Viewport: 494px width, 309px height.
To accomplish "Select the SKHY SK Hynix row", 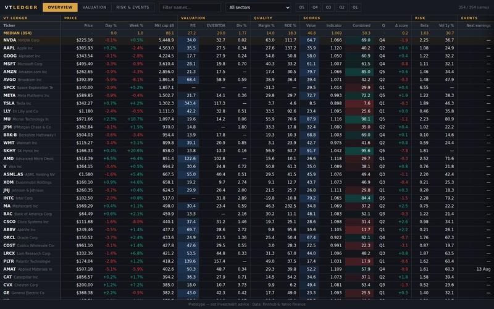I will point(247,151).
